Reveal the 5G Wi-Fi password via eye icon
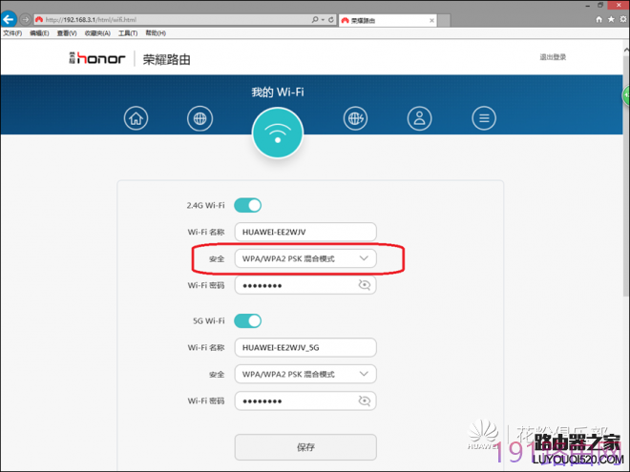This screenshot has width=630, height=472. click(364, 401)
